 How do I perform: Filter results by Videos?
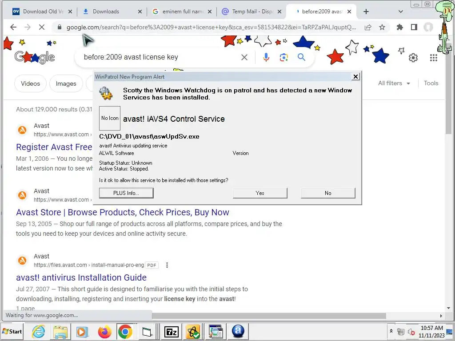click(30, 83)
